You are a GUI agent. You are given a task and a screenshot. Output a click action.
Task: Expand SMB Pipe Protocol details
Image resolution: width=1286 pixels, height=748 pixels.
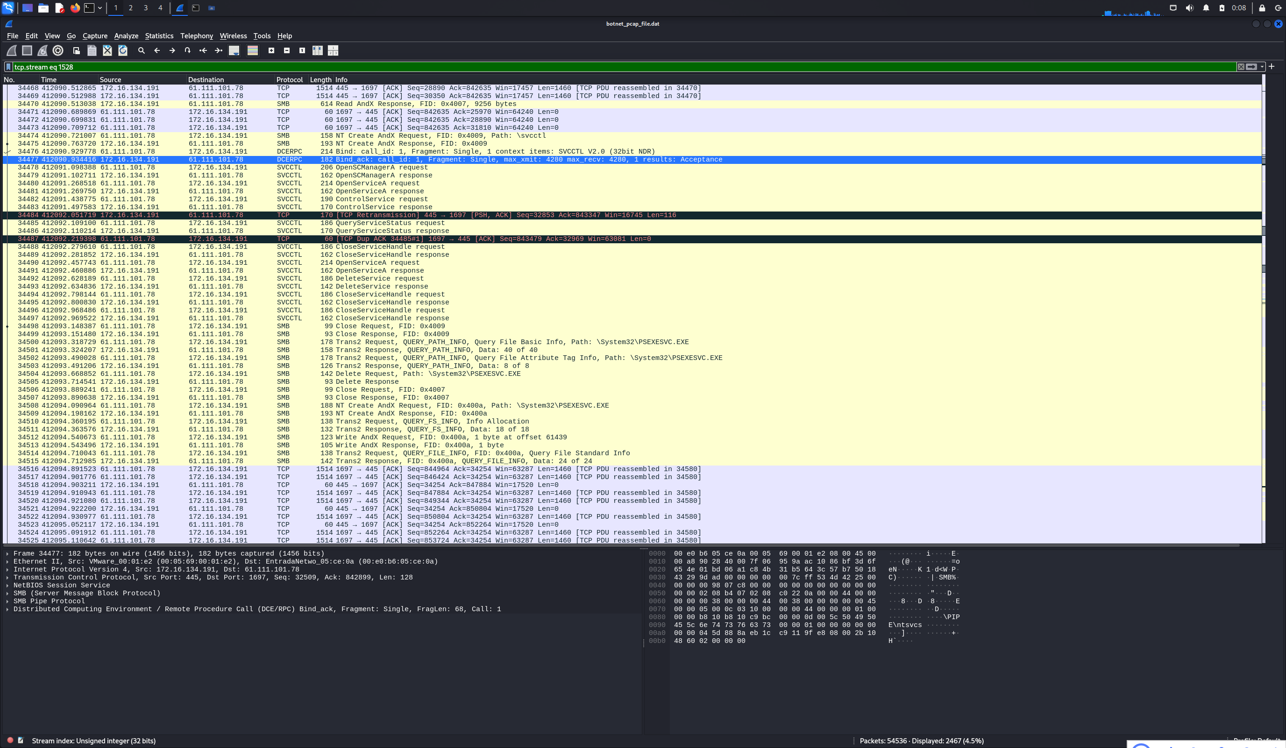pyautogui.click(x=7, y=601)
